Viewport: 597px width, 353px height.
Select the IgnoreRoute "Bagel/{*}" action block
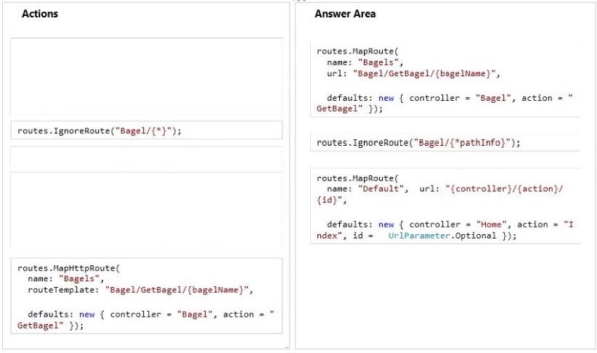click(x=147, y=130)
